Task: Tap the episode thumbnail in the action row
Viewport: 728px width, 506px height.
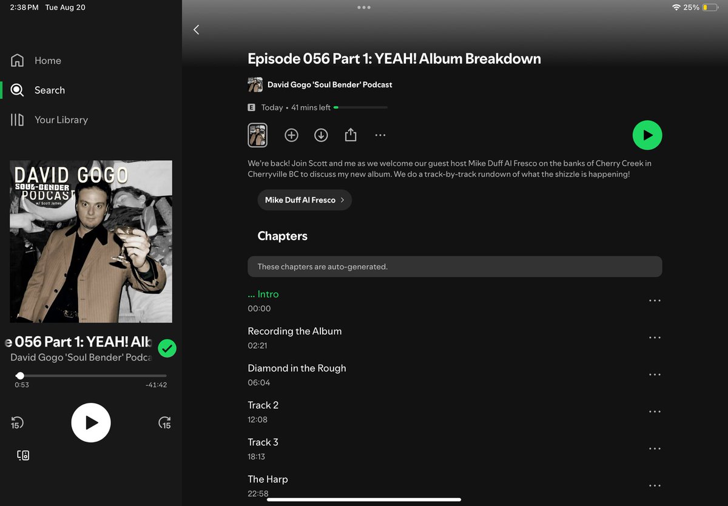Action: click(258, 135)
